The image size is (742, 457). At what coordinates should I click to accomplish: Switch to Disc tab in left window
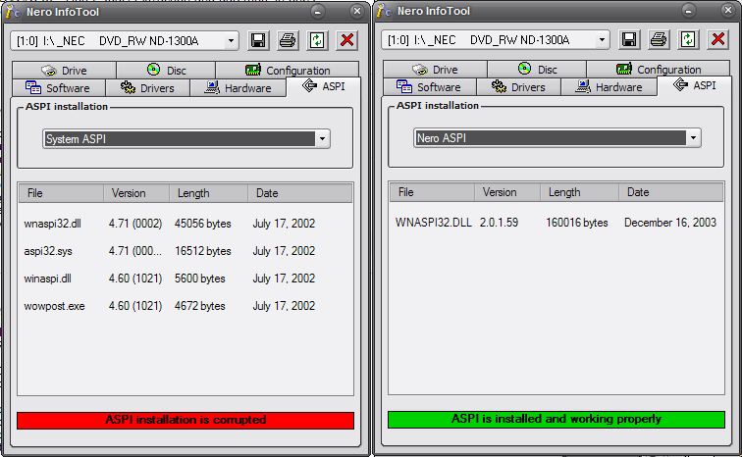click(x=166, y=71)
